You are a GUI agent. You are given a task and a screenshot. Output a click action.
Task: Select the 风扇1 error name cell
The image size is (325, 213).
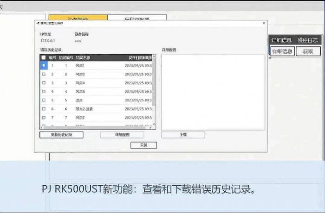click(80, 66)
